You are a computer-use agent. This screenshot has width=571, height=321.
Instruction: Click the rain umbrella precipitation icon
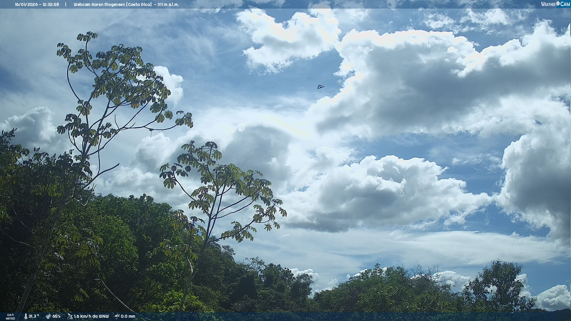click(117, 316)
